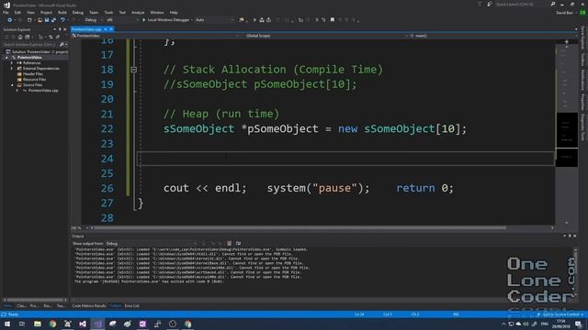Open Chrome from the taskbar
The height and width of the screenshot is (330, 588).
tap(52, 324)
